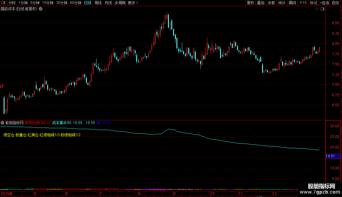
Task: Open F10 company information
Action: [x=303, y=3]
